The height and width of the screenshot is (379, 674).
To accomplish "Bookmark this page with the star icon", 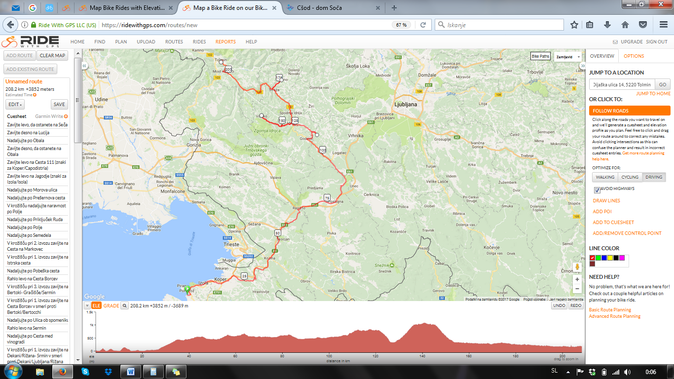I will pos(574,25).
